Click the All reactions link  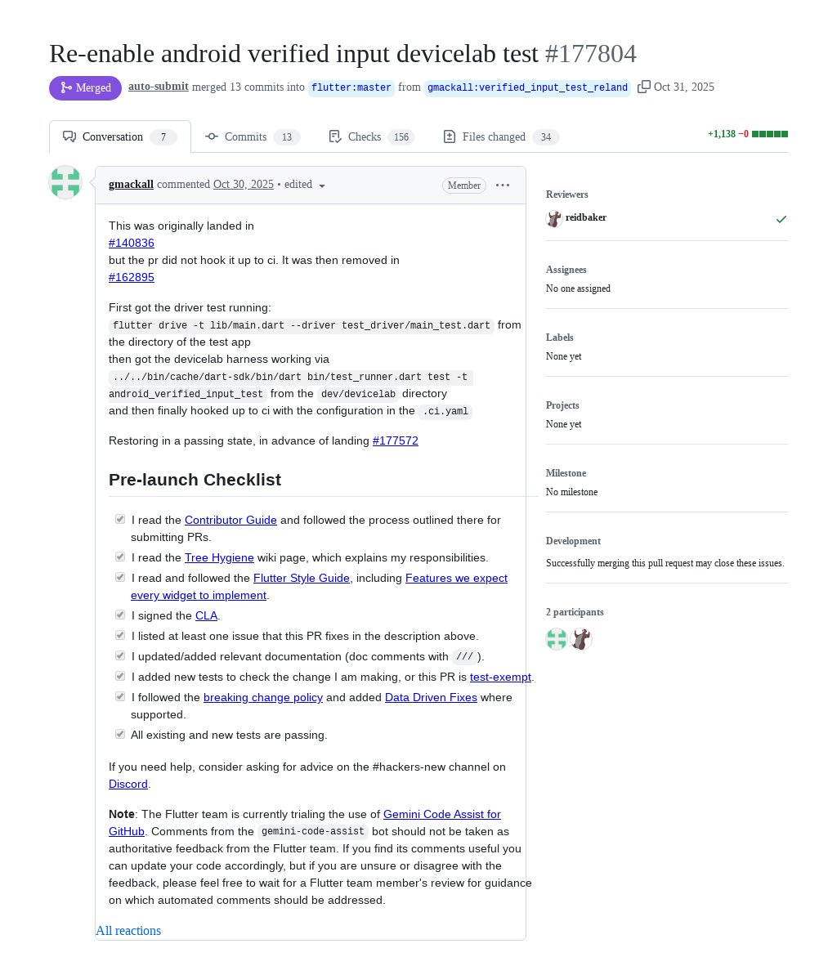tap(128, 931)
